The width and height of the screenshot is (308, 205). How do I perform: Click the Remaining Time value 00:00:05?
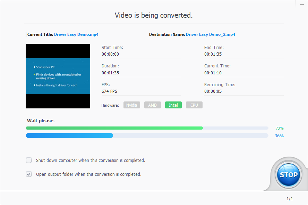213,91
